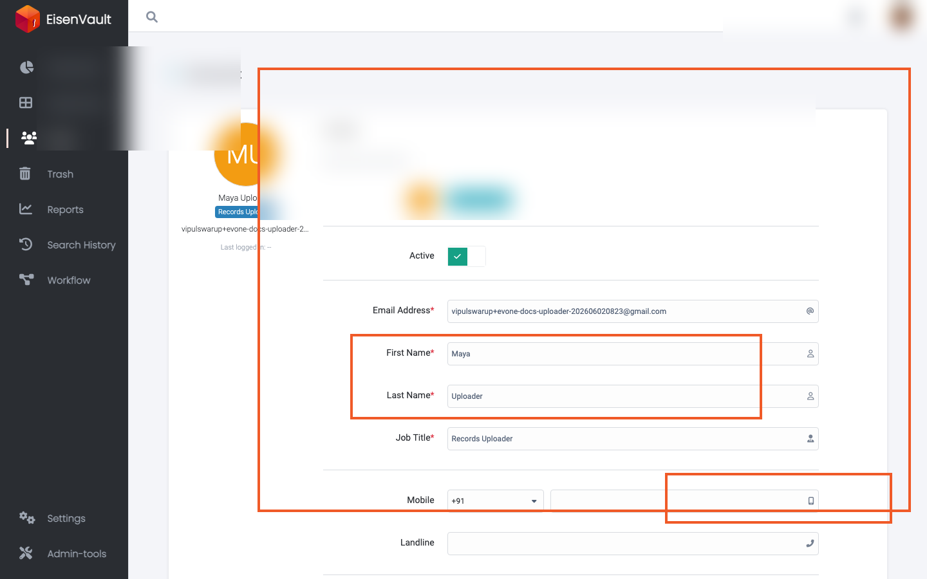Open the users group sidebar icon
Screen dimensions: 927x579
[x=28, y=137]
